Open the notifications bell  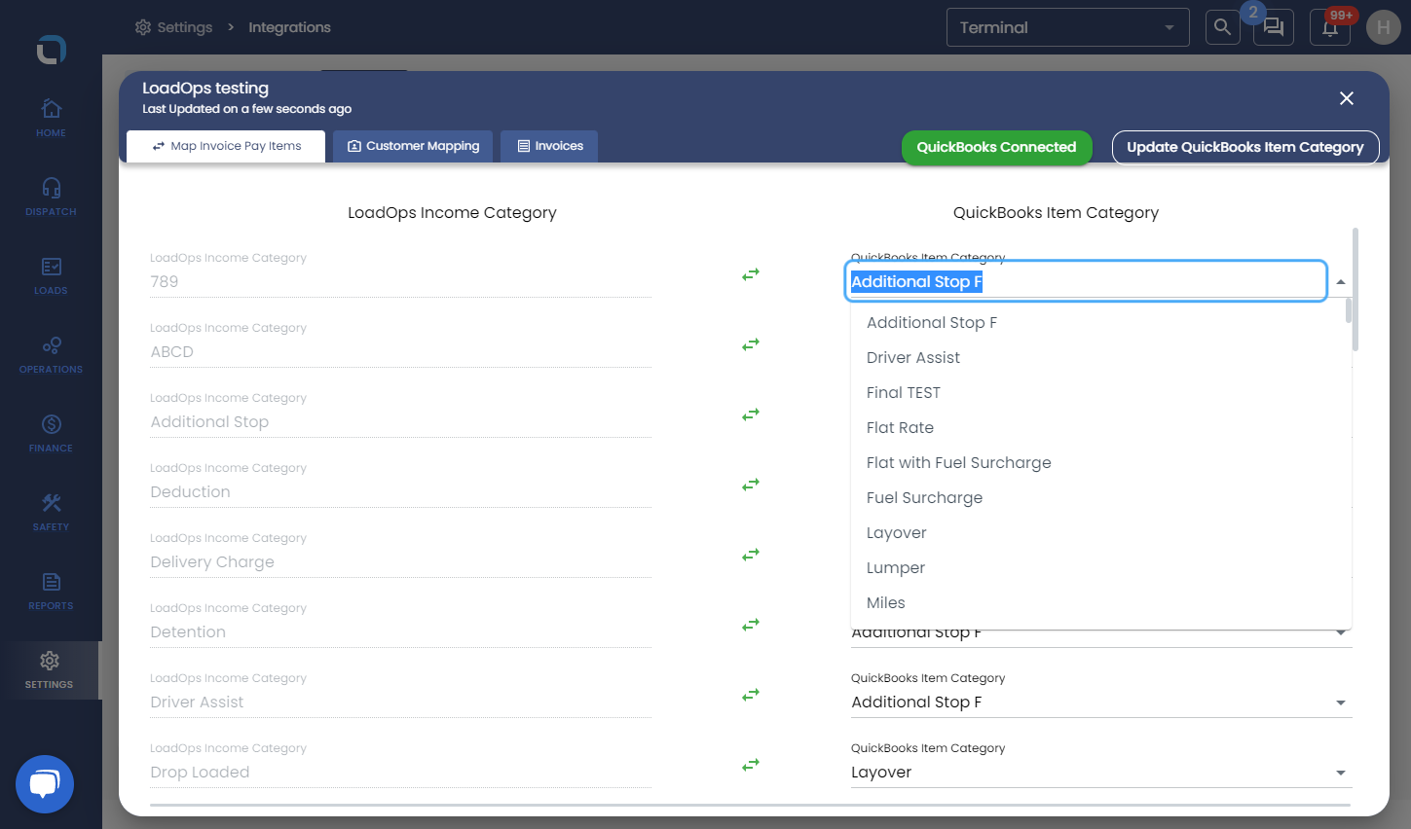[x=1330, y=27]
